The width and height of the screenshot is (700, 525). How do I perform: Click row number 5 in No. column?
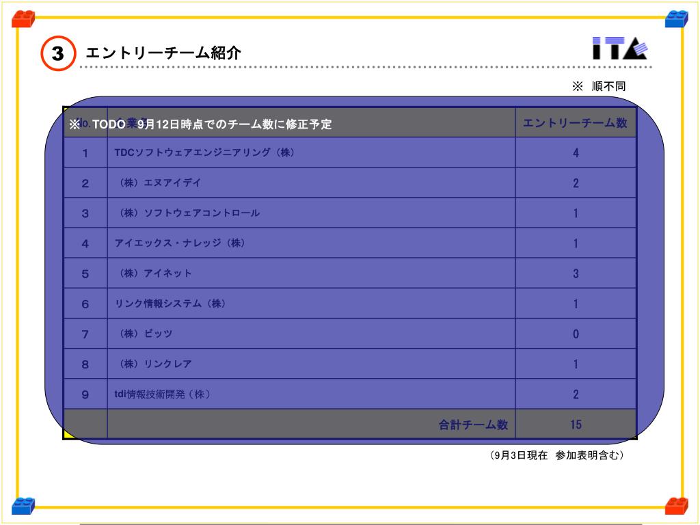point(85,273)
